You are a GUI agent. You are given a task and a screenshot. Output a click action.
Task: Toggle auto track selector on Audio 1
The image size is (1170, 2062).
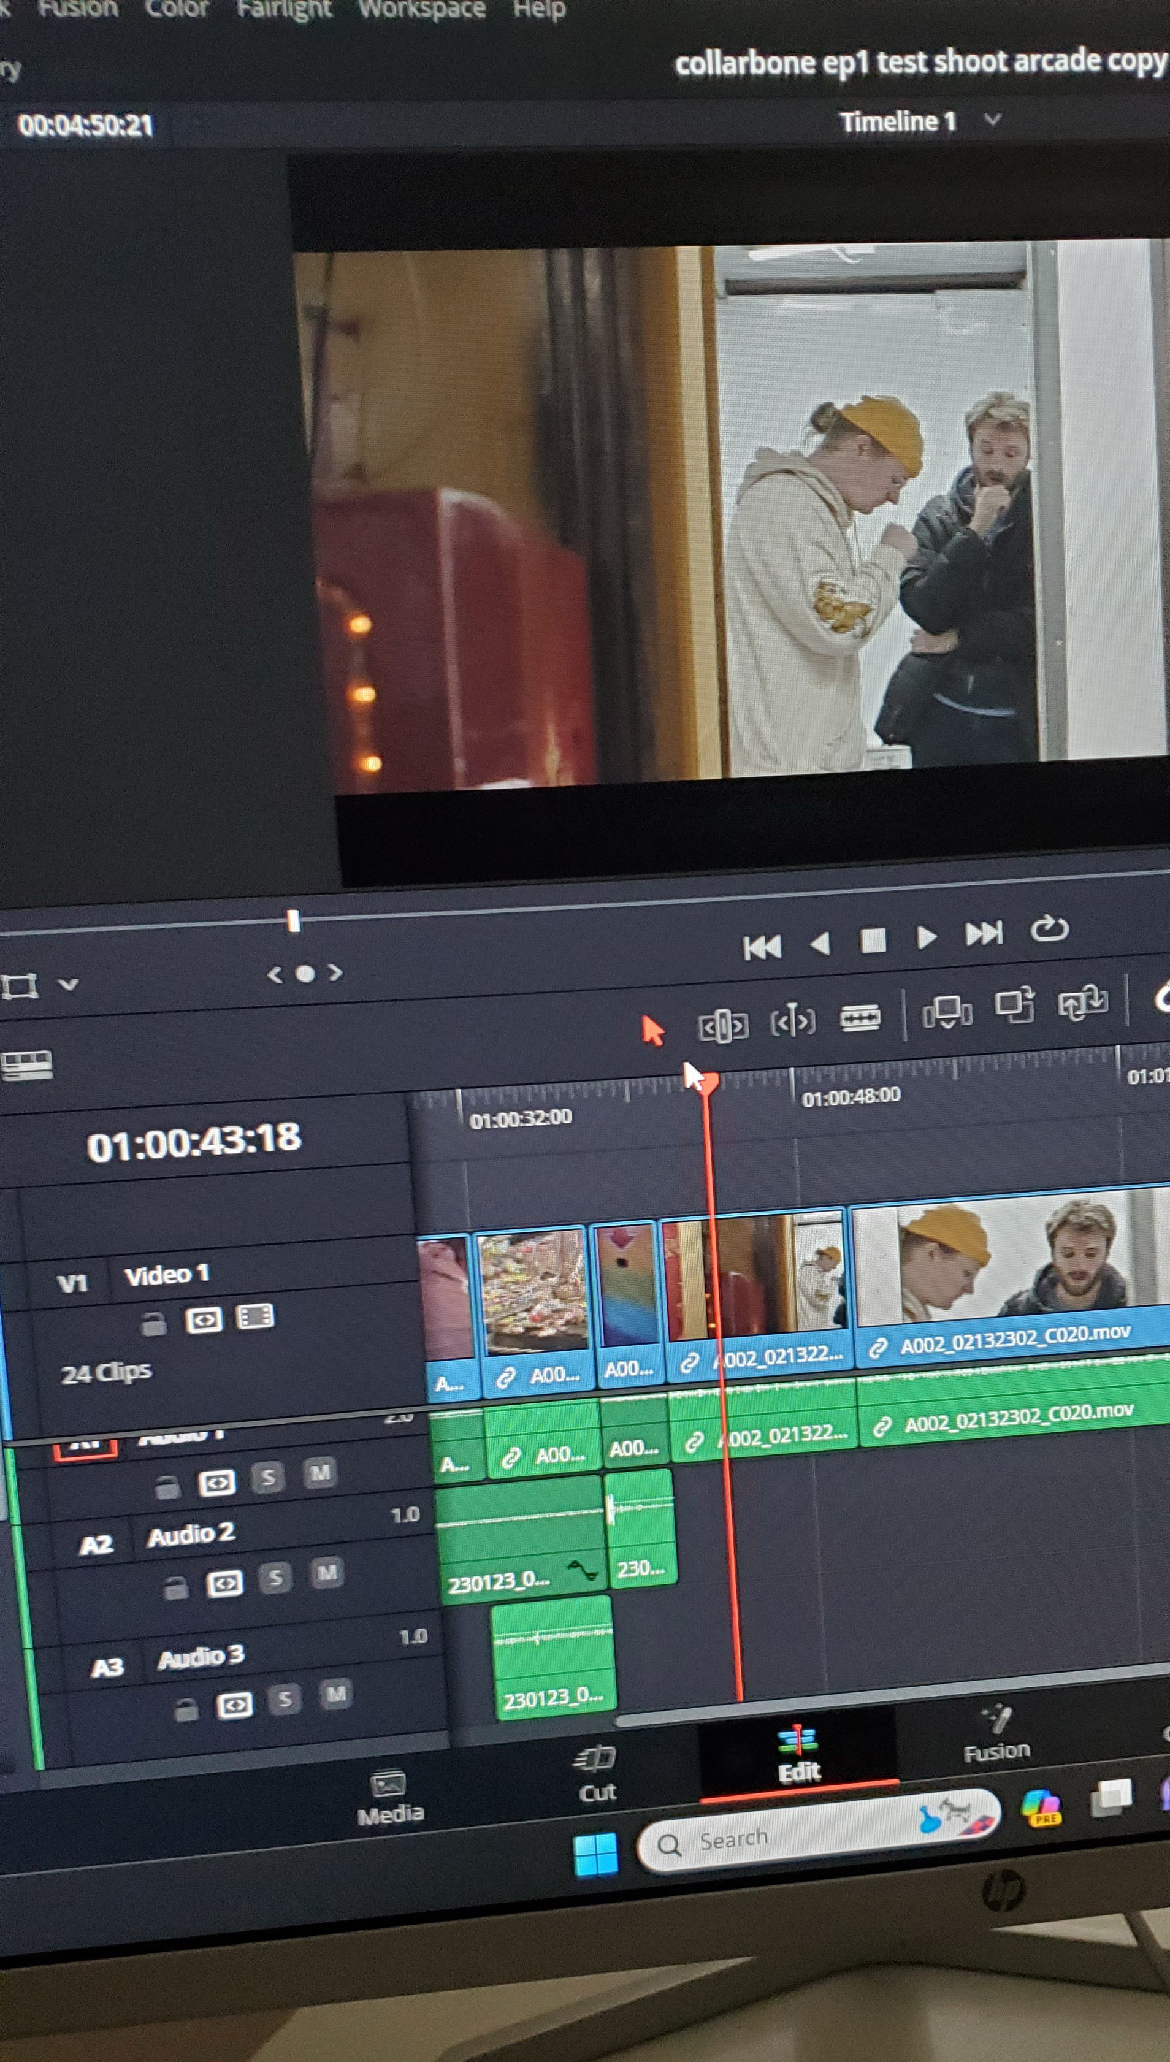217,1483
